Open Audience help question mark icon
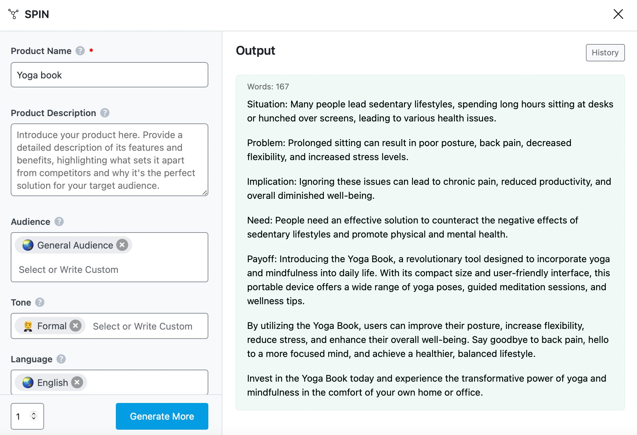637x435 pixels. point(59,222)
